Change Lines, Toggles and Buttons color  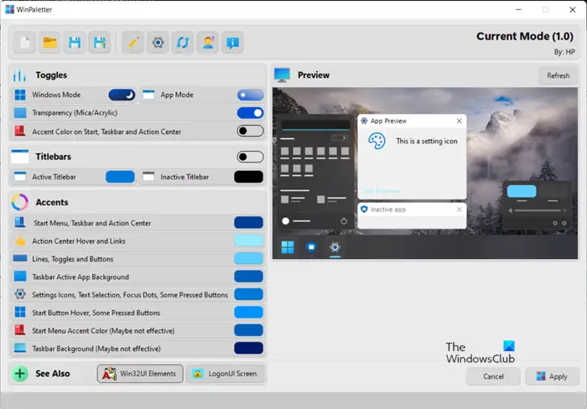(248, 259)
